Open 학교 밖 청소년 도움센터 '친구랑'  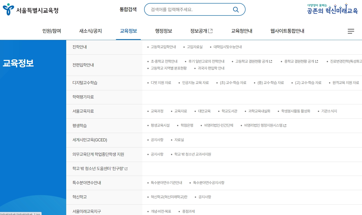[x=98, y=169]
